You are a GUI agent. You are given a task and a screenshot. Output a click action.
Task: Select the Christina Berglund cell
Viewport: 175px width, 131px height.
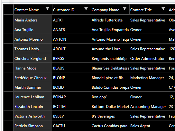(33, 58)
